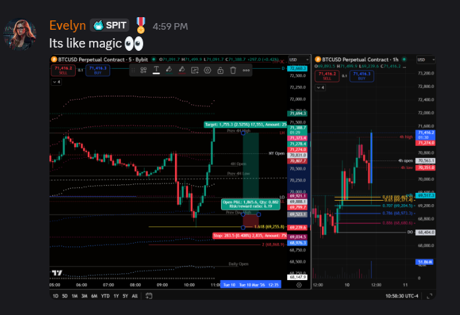Click the Bitcoin symbol logo on 5m chart
Image resolution: width=460 pixels, height=315 pixels.
[54, 59]
